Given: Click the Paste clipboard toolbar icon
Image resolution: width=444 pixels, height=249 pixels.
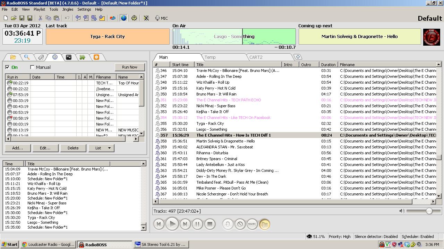Looking at the screenshot, I should pyautogui.click(x=56, y=18).
